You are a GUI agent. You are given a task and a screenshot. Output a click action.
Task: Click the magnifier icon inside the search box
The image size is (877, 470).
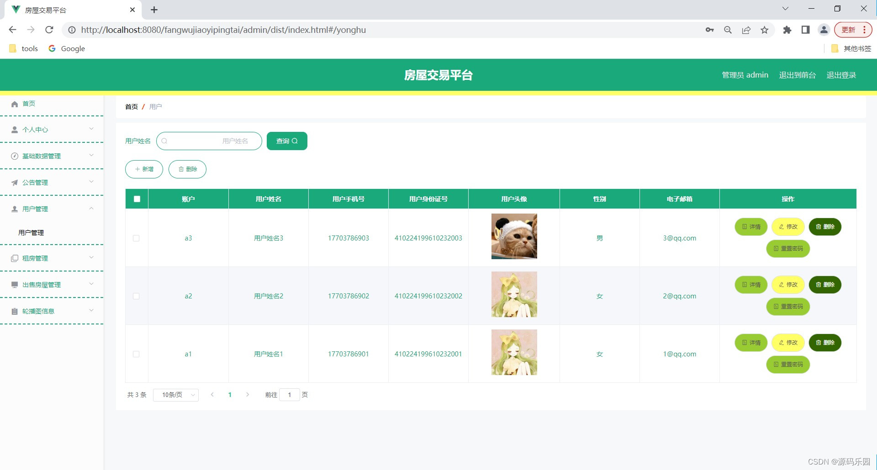(x=164, y=141)
